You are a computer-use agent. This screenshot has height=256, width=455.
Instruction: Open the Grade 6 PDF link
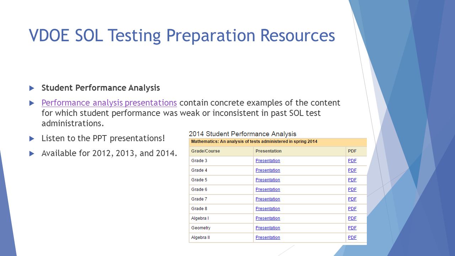(352, 190)
